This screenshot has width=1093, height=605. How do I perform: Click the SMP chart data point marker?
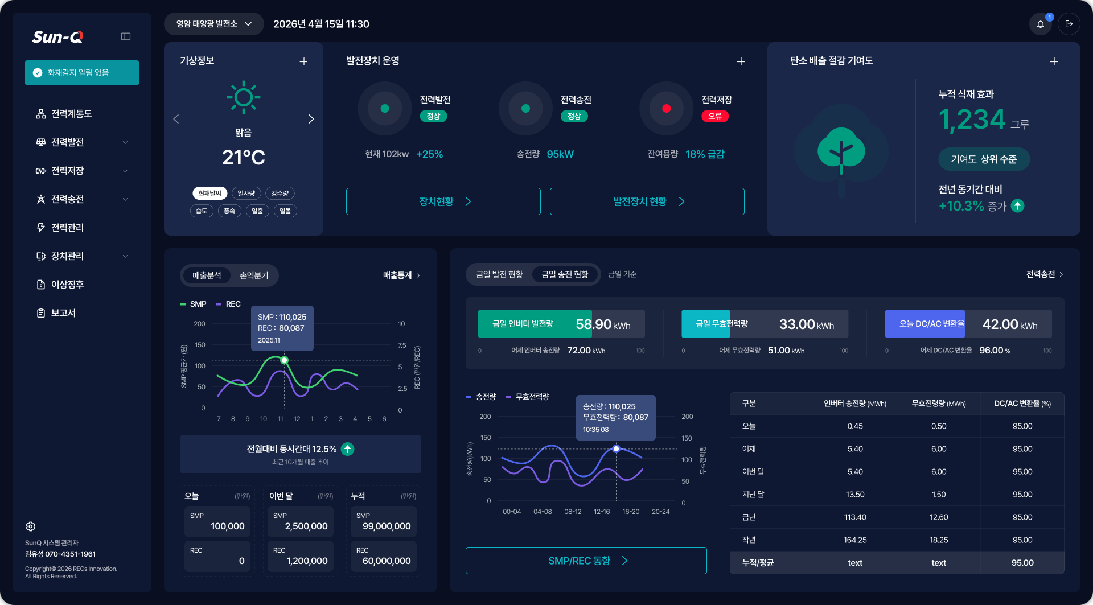coord(284,360)
